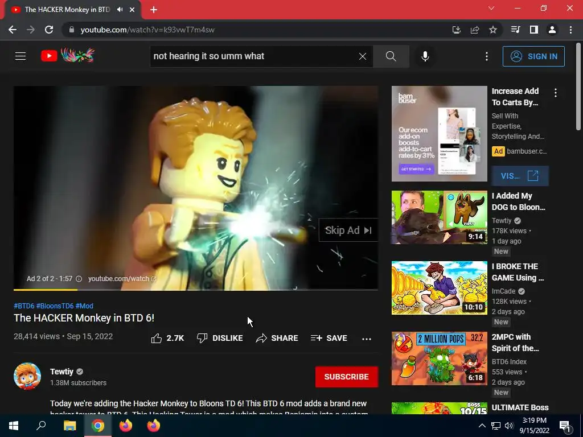
Task: Go back in browser history
Action: point(13,30)
